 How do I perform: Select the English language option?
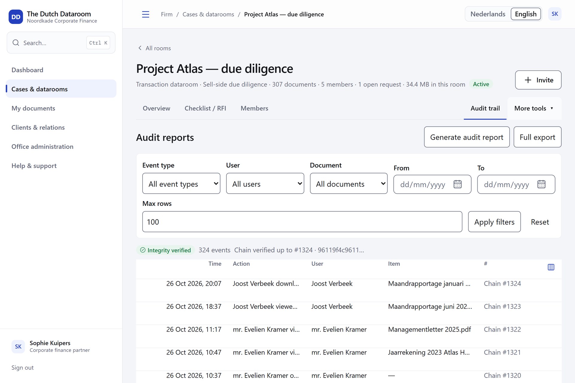coord(526,14)
